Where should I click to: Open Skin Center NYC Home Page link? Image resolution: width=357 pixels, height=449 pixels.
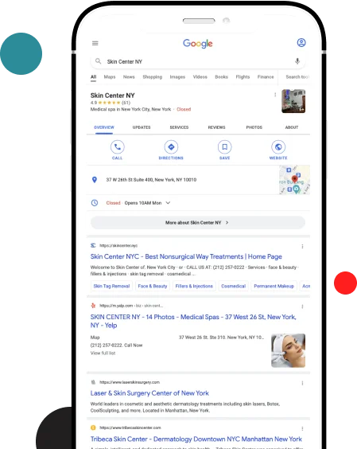pos(186,256)
